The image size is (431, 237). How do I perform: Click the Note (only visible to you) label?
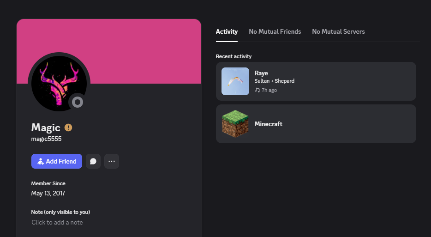pyautogui.click(x=61, y=212)
